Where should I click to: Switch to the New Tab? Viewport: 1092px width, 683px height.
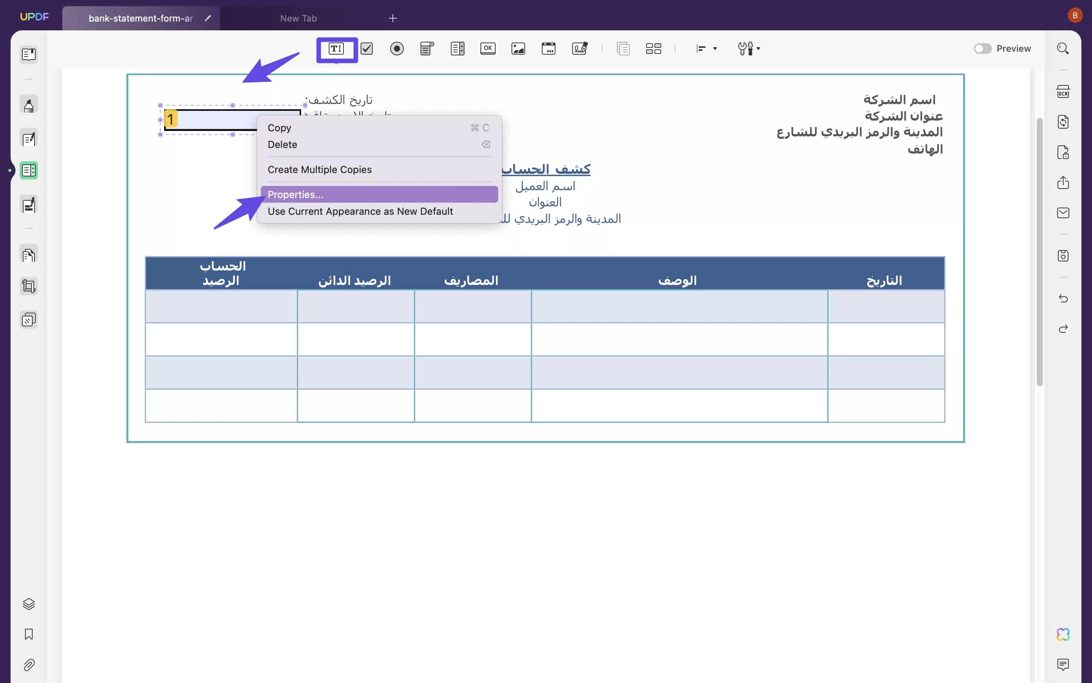click(x=299, y=19)
